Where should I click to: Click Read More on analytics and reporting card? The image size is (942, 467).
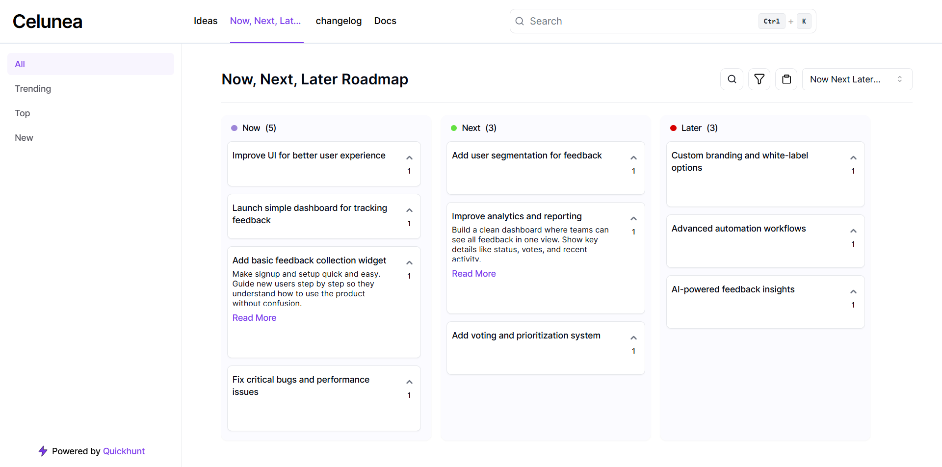473,273
